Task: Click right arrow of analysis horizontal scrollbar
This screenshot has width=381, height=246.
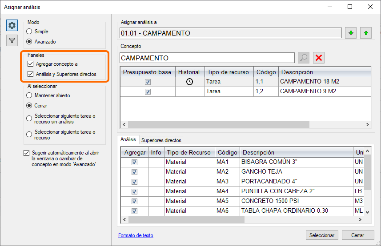Action: [360, 219]
